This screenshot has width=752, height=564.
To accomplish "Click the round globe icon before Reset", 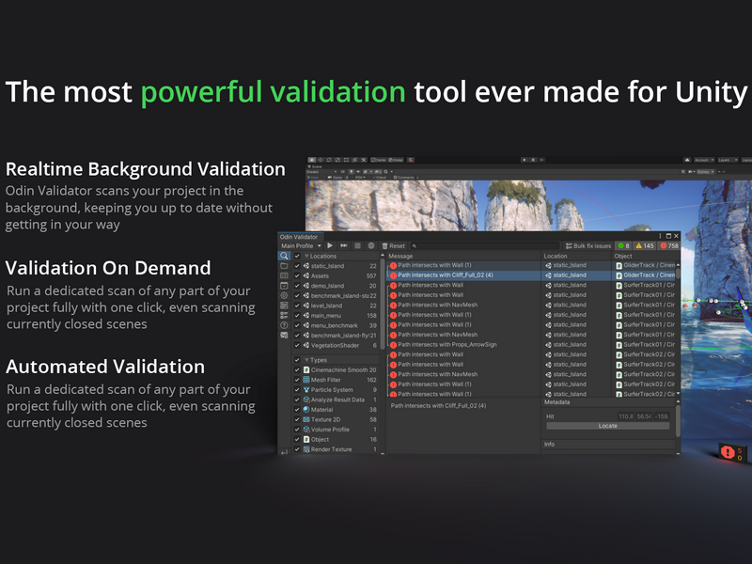I will click(x=370, y=245).
